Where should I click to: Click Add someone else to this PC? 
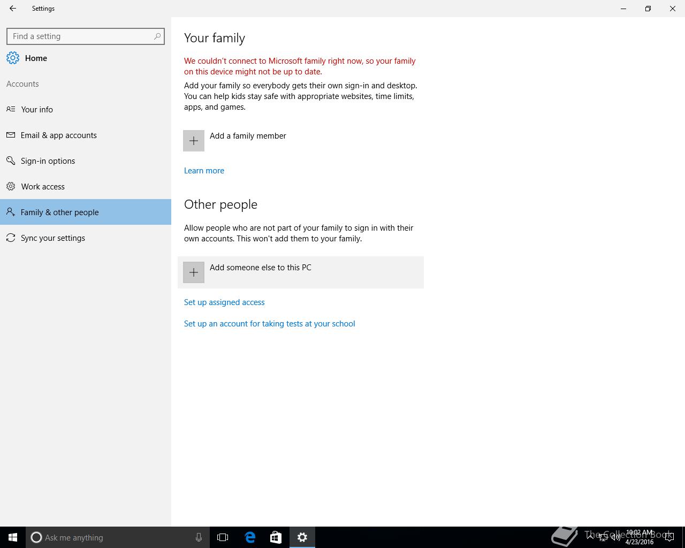tap(301, 272)
